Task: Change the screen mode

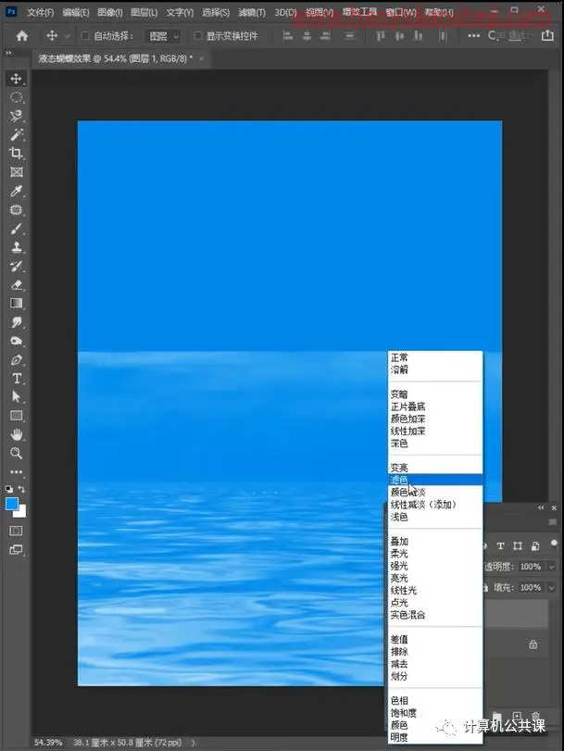Action: 17,550
